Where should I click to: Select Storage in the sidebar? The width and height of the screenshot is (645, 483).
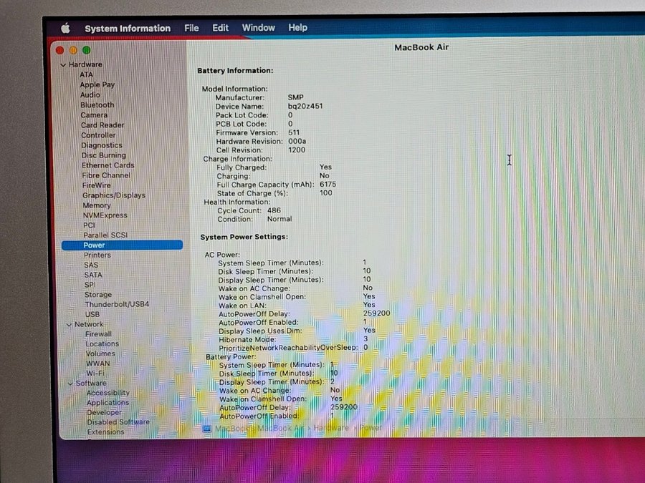coord(98,295)
